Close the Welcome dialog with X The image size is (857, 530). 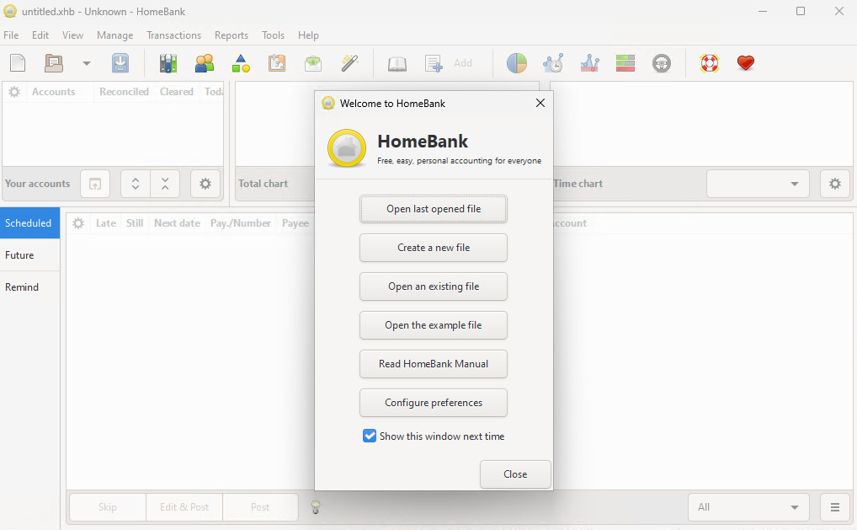pyautogui.click(x=540, y=103)
